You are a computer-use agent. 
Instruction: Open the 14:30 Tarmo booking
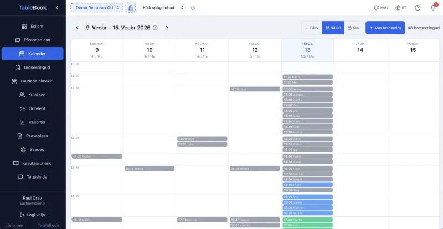[x=308, y=156]
